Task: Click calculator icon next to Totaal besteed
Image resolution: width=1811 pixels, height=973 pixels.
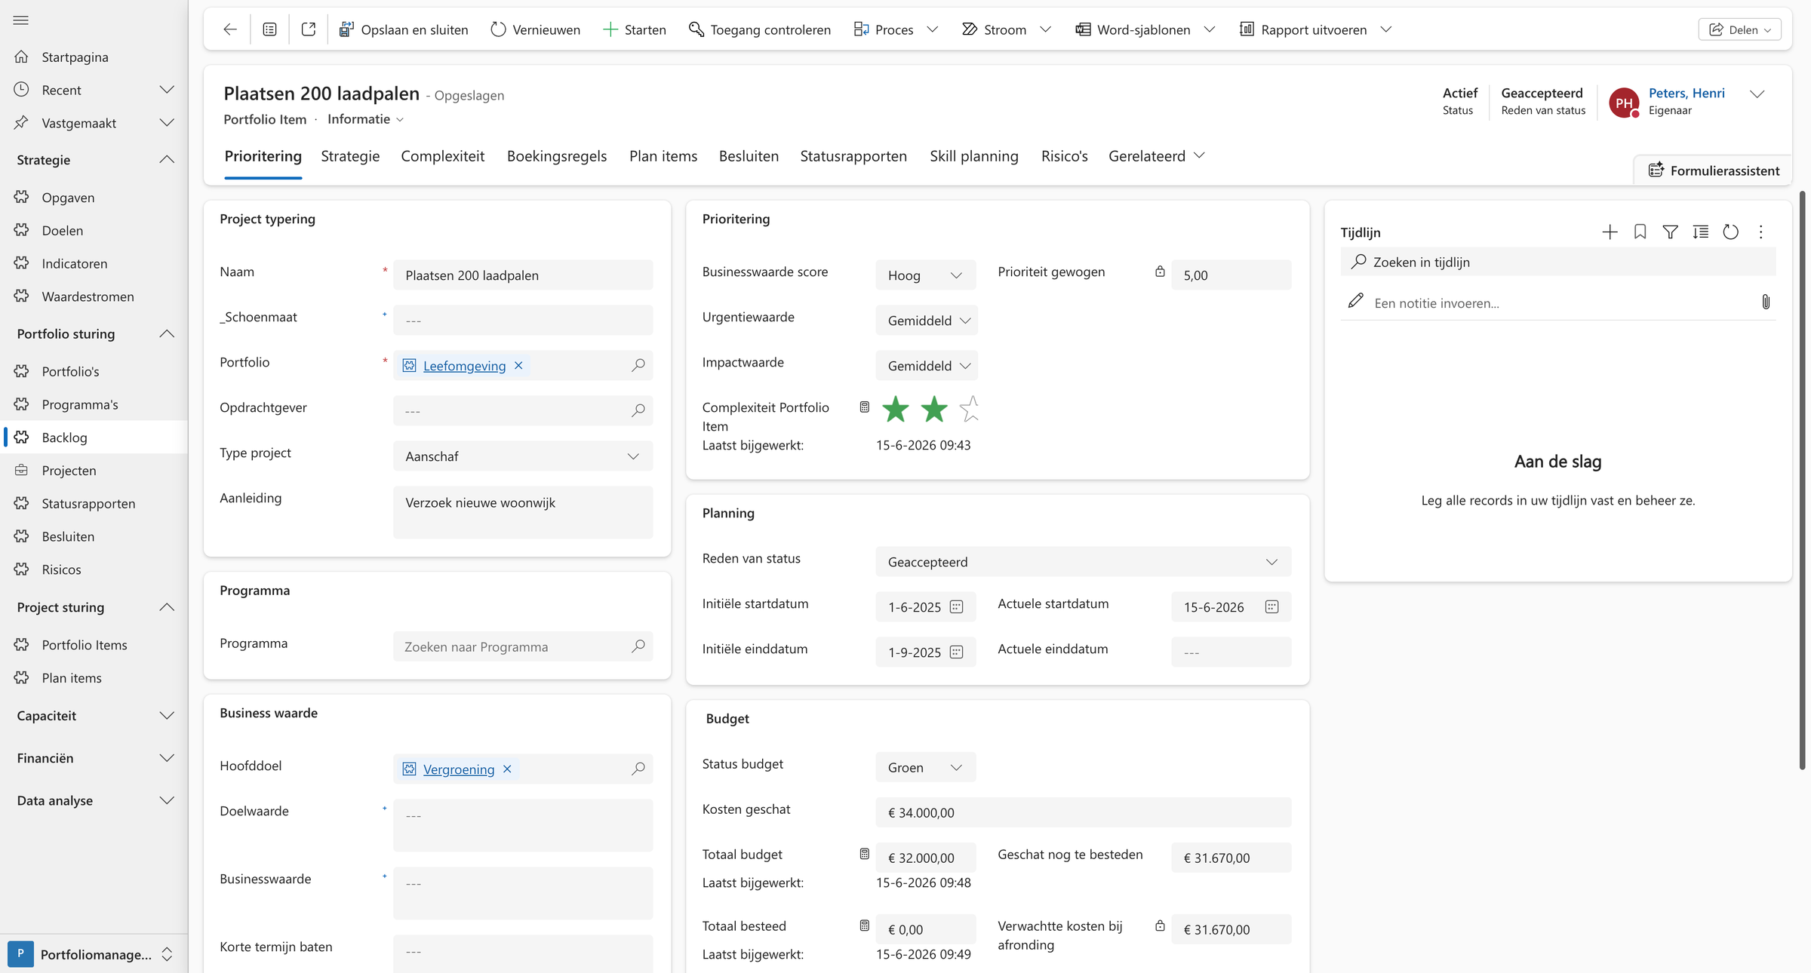Action: pos(865,925)
